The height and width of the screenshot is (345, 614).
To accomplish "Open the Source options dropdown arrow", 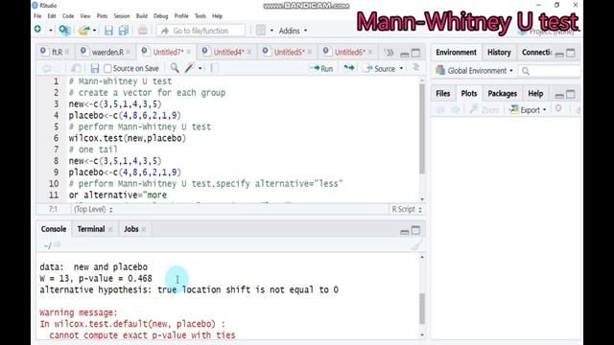I will [x=401, y=68].
